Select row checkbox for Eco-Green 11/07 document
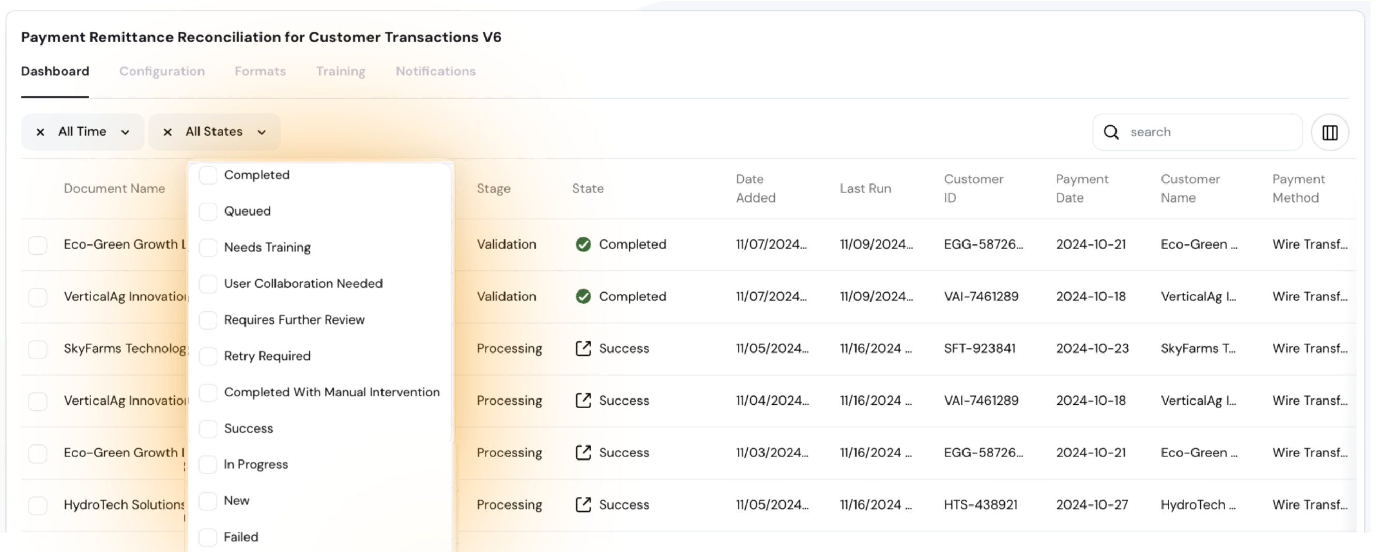The width and height of the screenshot is (1376, 552). click(38, 245)
